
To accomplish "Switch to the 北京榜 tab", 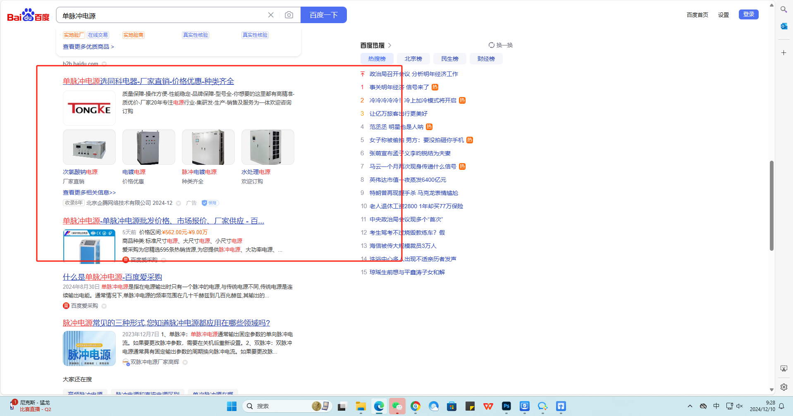I will [x=413, y=59].
